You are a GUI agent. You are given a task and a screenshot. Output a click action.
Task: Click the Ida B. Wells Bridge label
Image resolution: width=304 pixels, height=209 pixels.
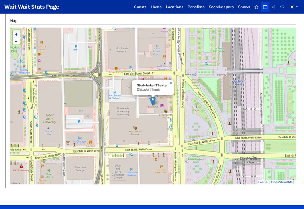click(248, 160)
